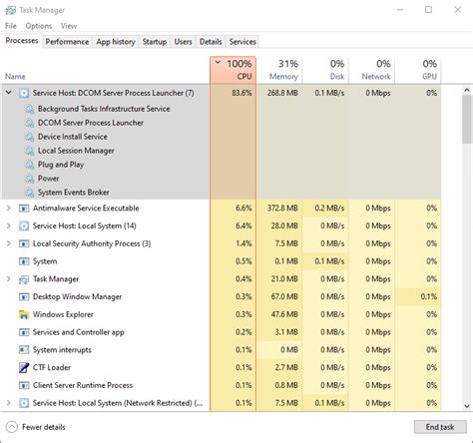The height and width of the screenshot is (443, 473).
Task: Open the Options menu
Action: pos(39,26)
